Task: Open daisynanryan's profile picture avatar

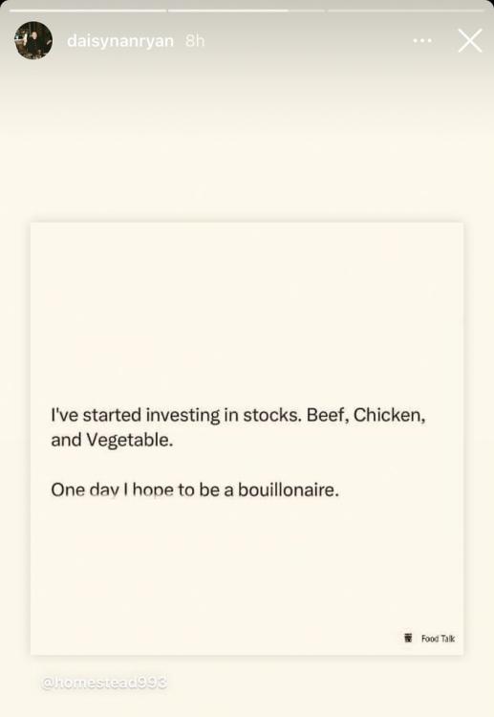Action: click(x=33, y=40)
